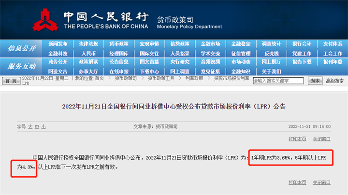Set font size to large (大)

tap(30, 126)
